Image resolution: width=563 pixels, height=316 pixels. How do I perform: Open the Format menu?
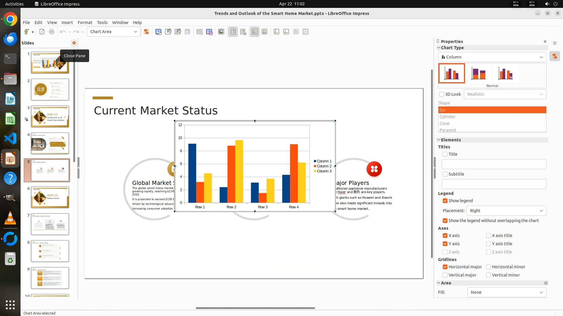[85, 23]
